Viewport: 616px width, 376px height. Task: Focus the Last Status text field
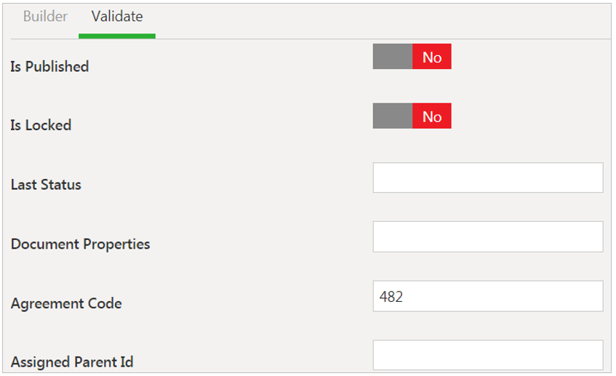pyautogui.click(x=487, y=177)
